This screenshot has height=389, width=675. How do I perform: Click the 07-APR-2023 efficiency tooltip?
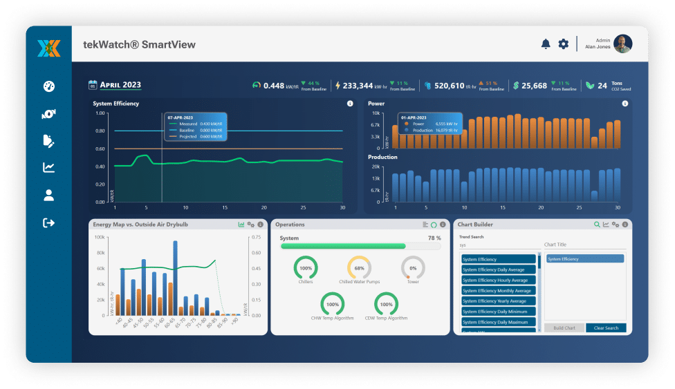coord(196,127)
